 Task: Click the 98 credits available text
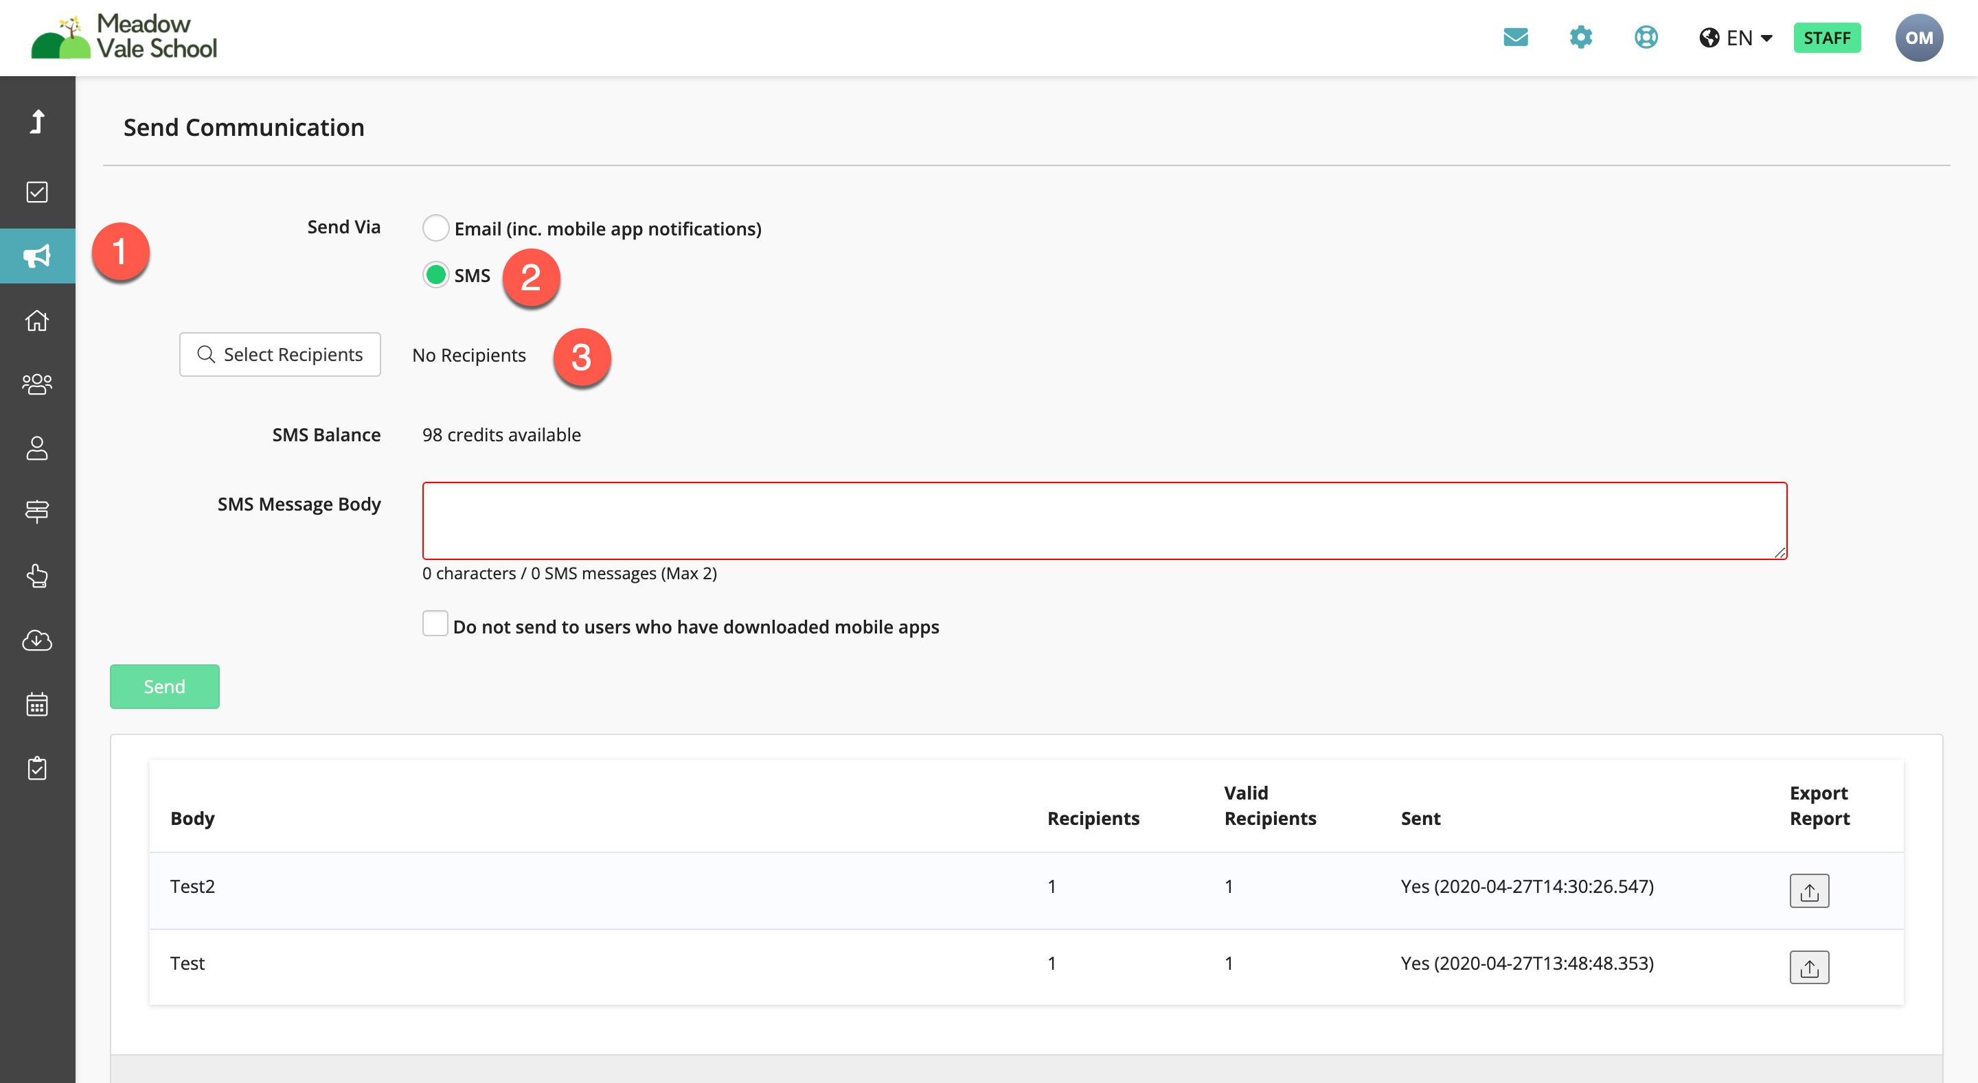pos(501,434)
